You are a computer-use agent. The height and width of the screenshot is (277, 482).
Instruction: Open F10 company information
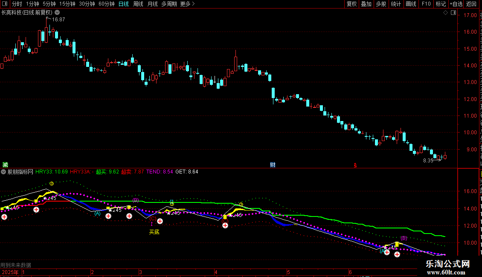(426, 4)
